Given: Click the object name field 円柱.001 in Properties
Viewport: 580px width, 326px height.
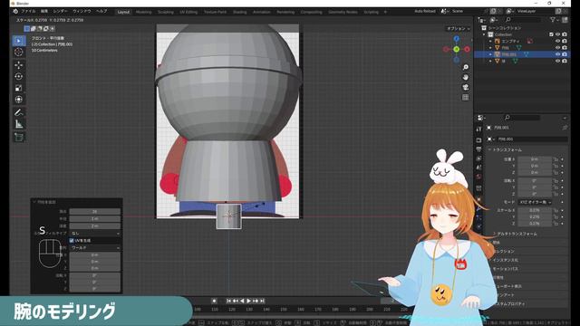Looking at the screenshot, I should 531,139.
